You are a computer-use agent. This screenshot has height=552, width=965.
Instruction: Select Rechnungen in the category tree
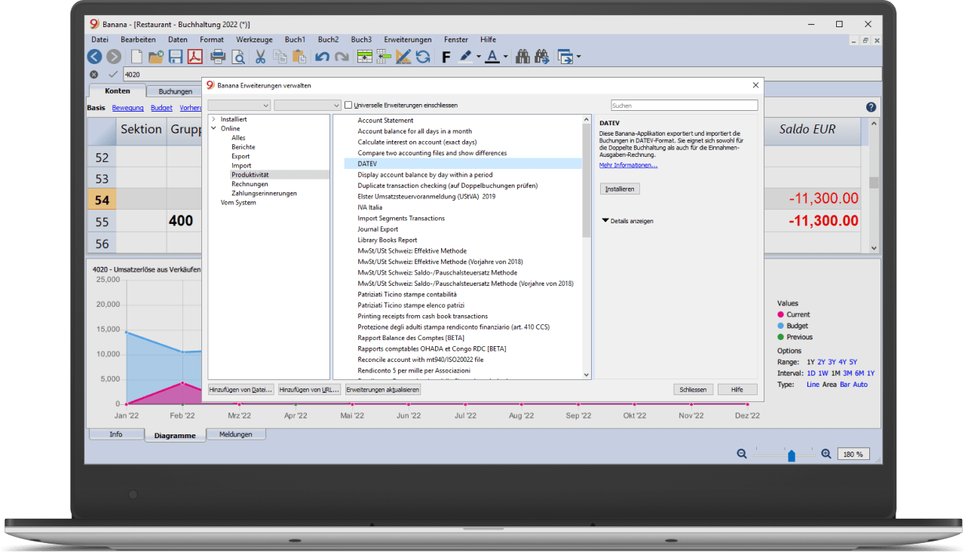[x=250, y=184]
